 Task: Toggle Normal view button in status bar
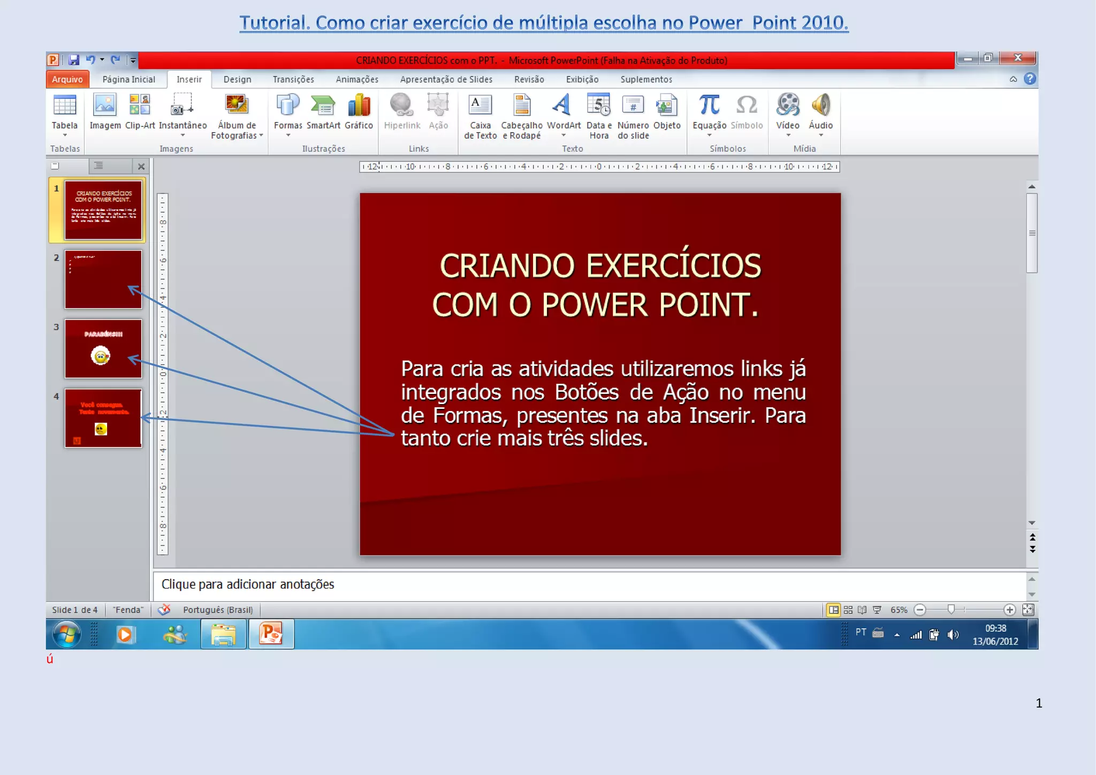(833, 610)
